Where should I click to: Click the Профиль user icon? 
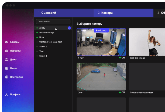(7, 95)
